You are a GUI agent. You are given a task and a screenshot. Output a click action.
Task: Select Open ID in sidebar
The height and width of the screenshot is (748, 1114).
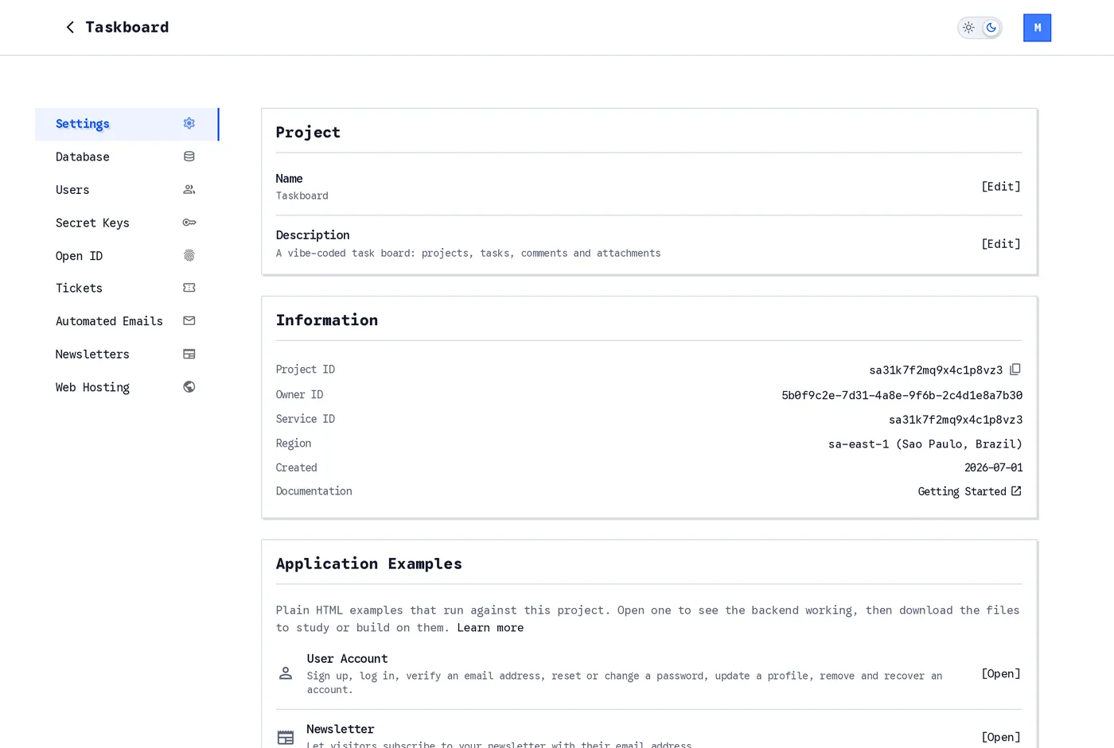(127, 256)
